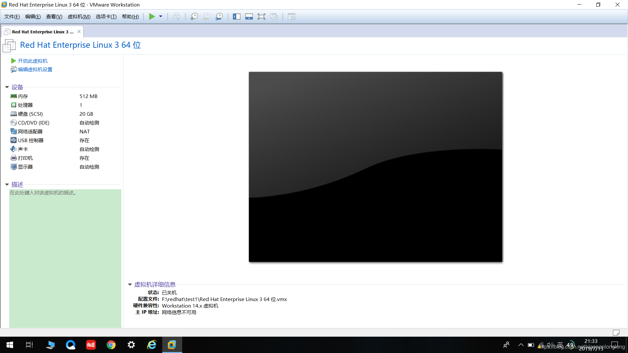The height and width of the screenshot is (353, 628).
Task: Toggle the thumbnail bar view icon
Action: [249, 16]
